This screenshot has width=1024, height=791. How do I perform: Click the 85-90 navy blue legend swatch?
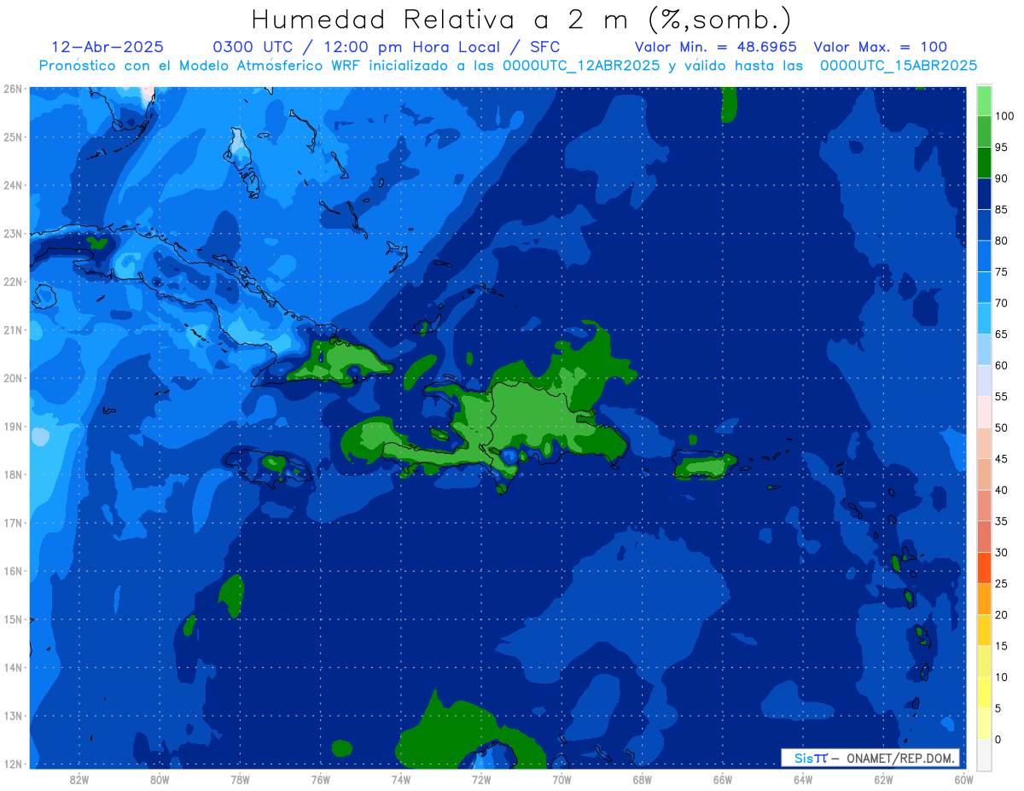[x=984, y=194]
